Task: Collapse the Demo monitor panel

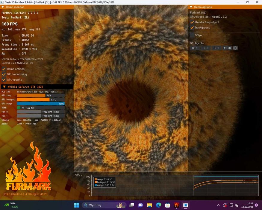Action: coord(2,7)
